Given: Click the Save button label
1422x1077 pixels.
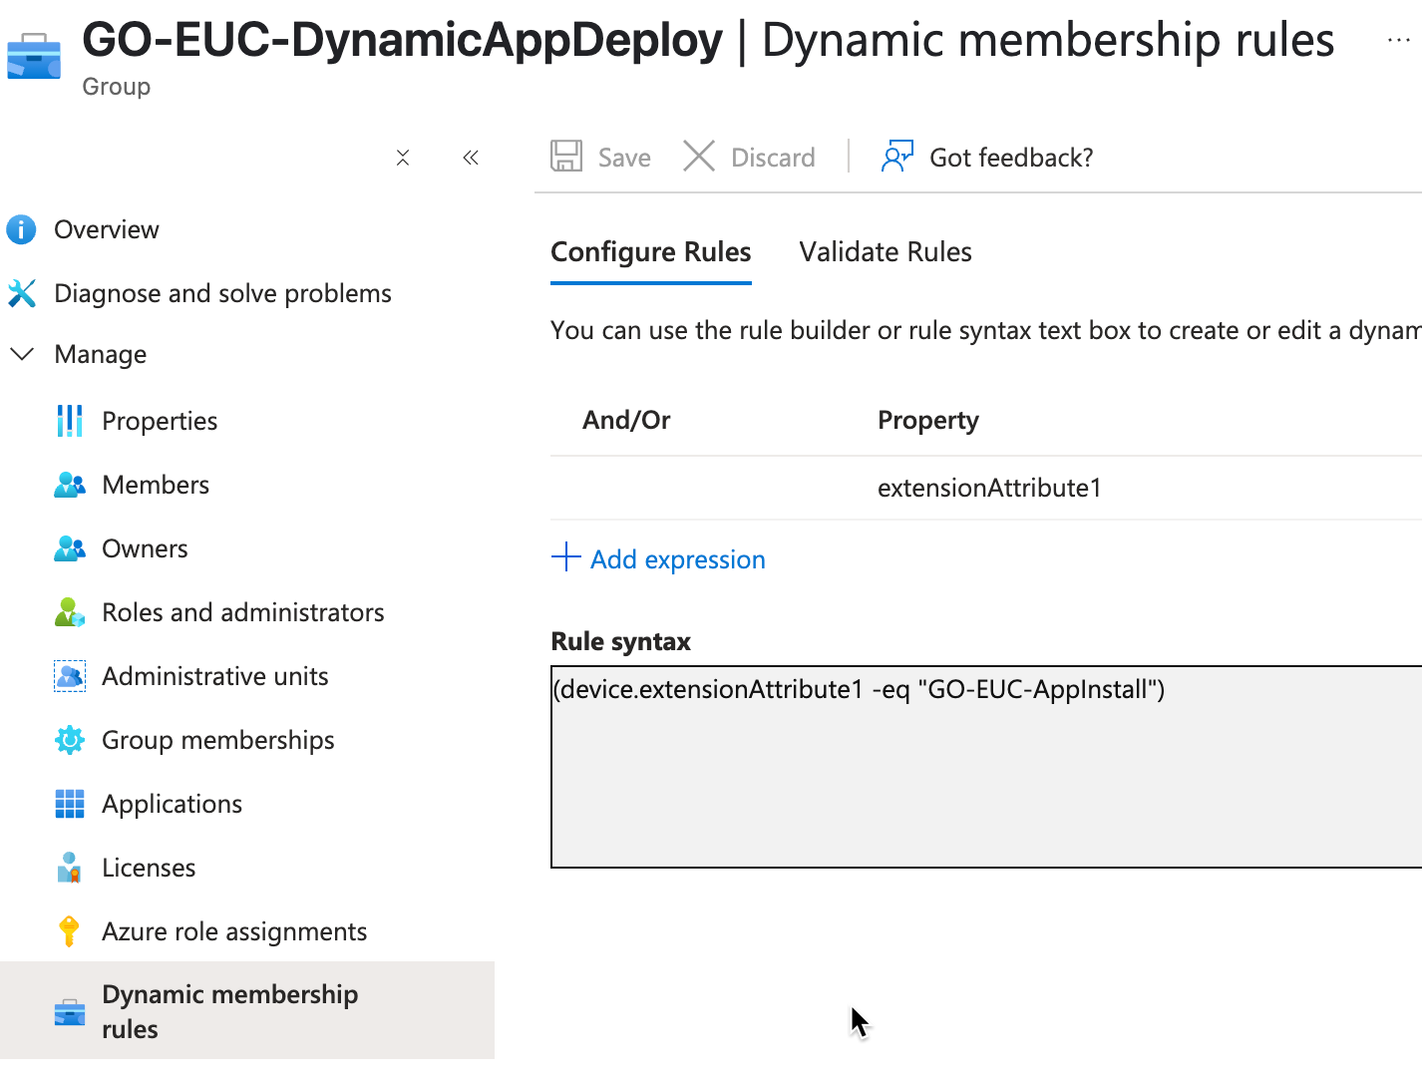Looking at the screenshot, I should (624, 158).
